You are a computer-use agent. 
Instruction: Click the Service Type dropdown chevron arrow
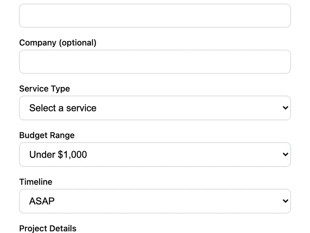pyautogui.click(x=286, y=108)
